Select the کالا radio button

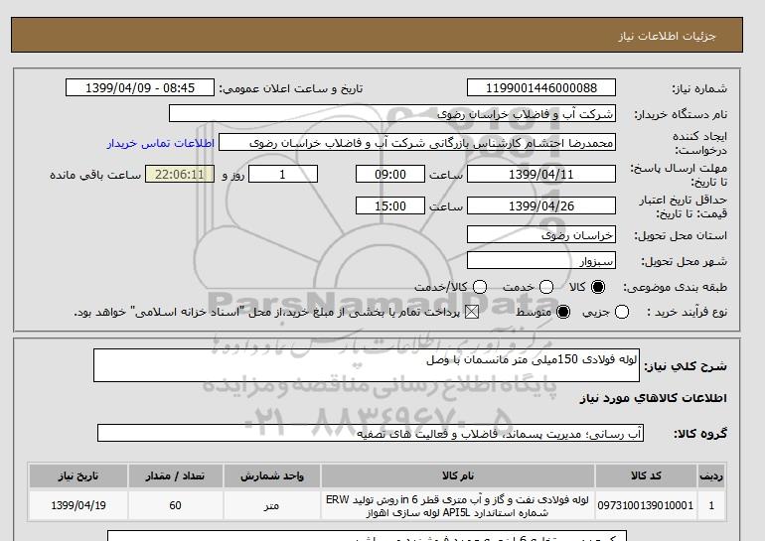coord(598,287)
